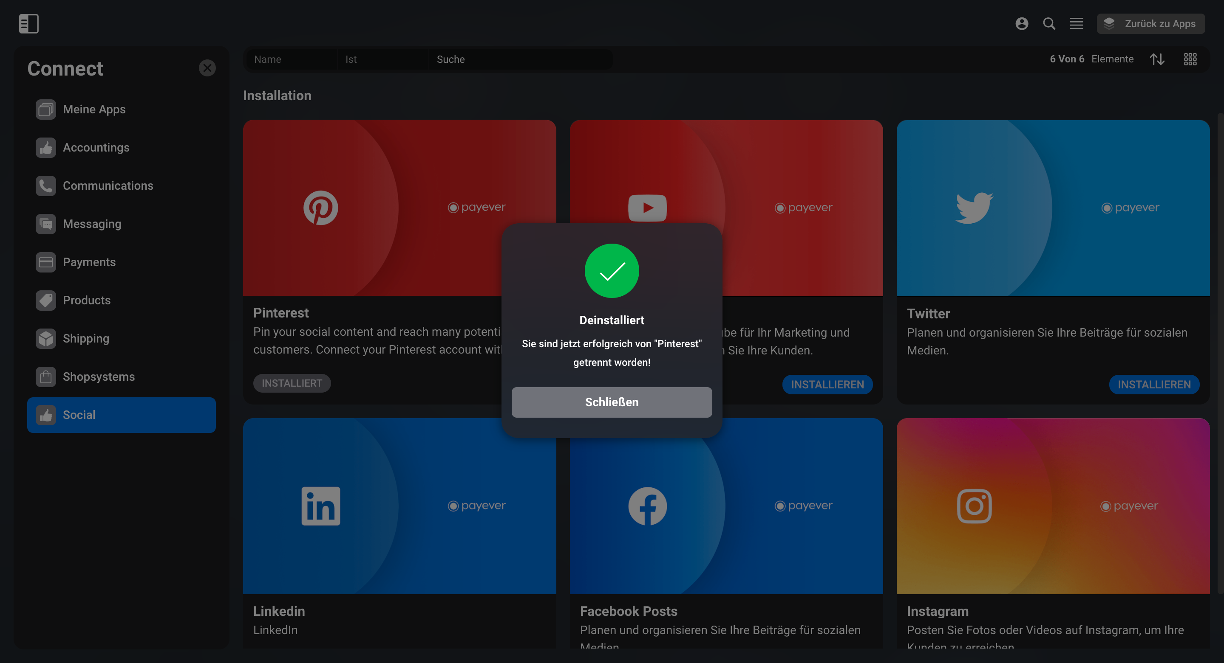Select Social category
The width and height of the screenshot is (1224, 663).
[x=121, y=415]
